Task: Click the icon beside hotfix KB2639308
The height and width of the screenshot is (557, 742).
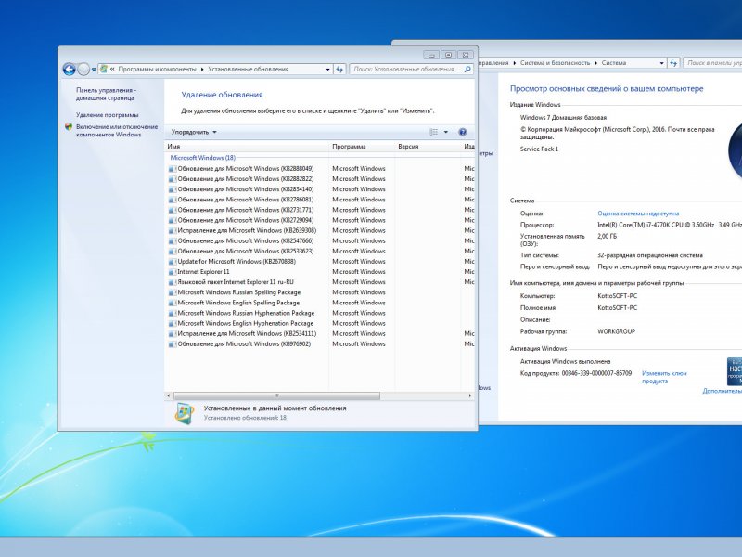Action: (x=173, y=230)
